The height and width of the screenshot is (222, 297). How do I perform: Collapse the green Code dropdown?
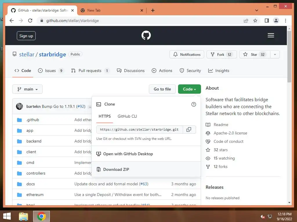(x=189, y=89)
